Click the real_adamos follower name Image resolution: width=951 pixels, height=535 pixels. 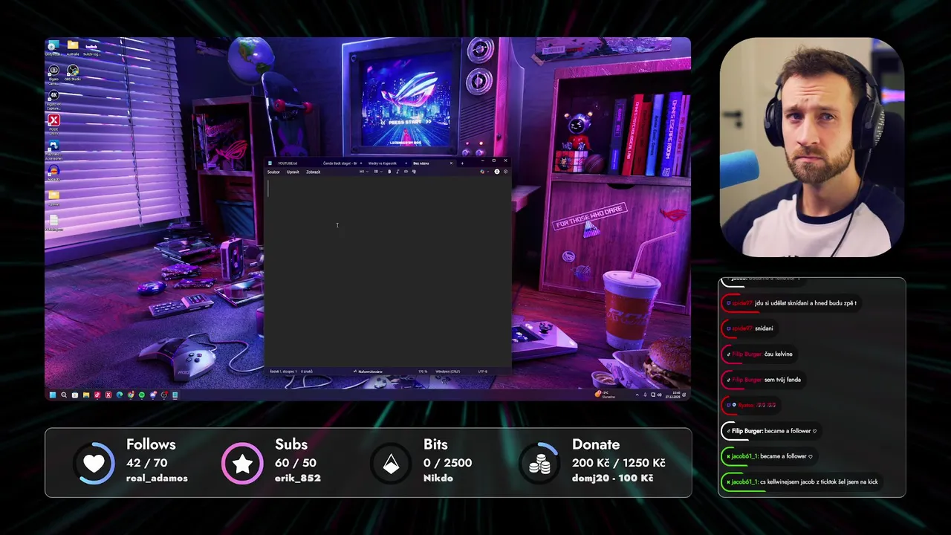157,478
